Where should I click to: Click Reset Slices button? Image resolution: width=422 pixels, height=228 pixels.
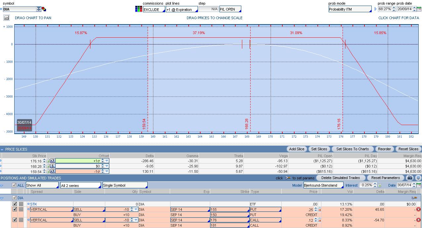[408, 149]
